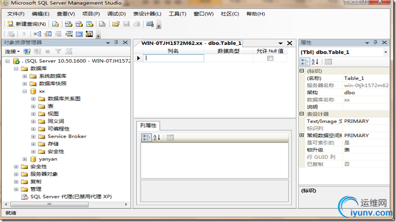This screenshot has height=222, width=396.
Task: Open the 项目(P) menu
Action: tap(91, 14)
